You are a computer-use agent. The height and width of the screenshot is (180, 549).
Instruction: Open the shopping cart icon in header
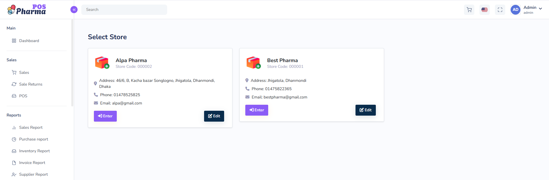click(x=469, y=10)
